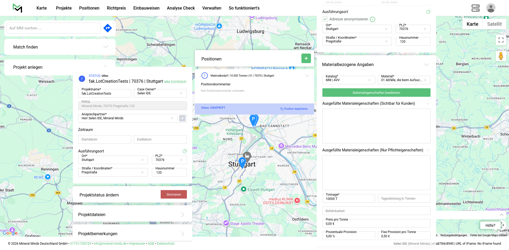509x250 pixels.
Task: Toggle the Adresse anonymisieren checkbox
Action: (325, 19)
